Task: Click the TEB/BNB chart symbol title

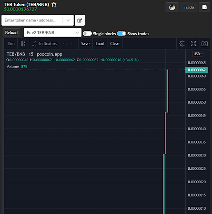Action: click(x=16, y=54)
